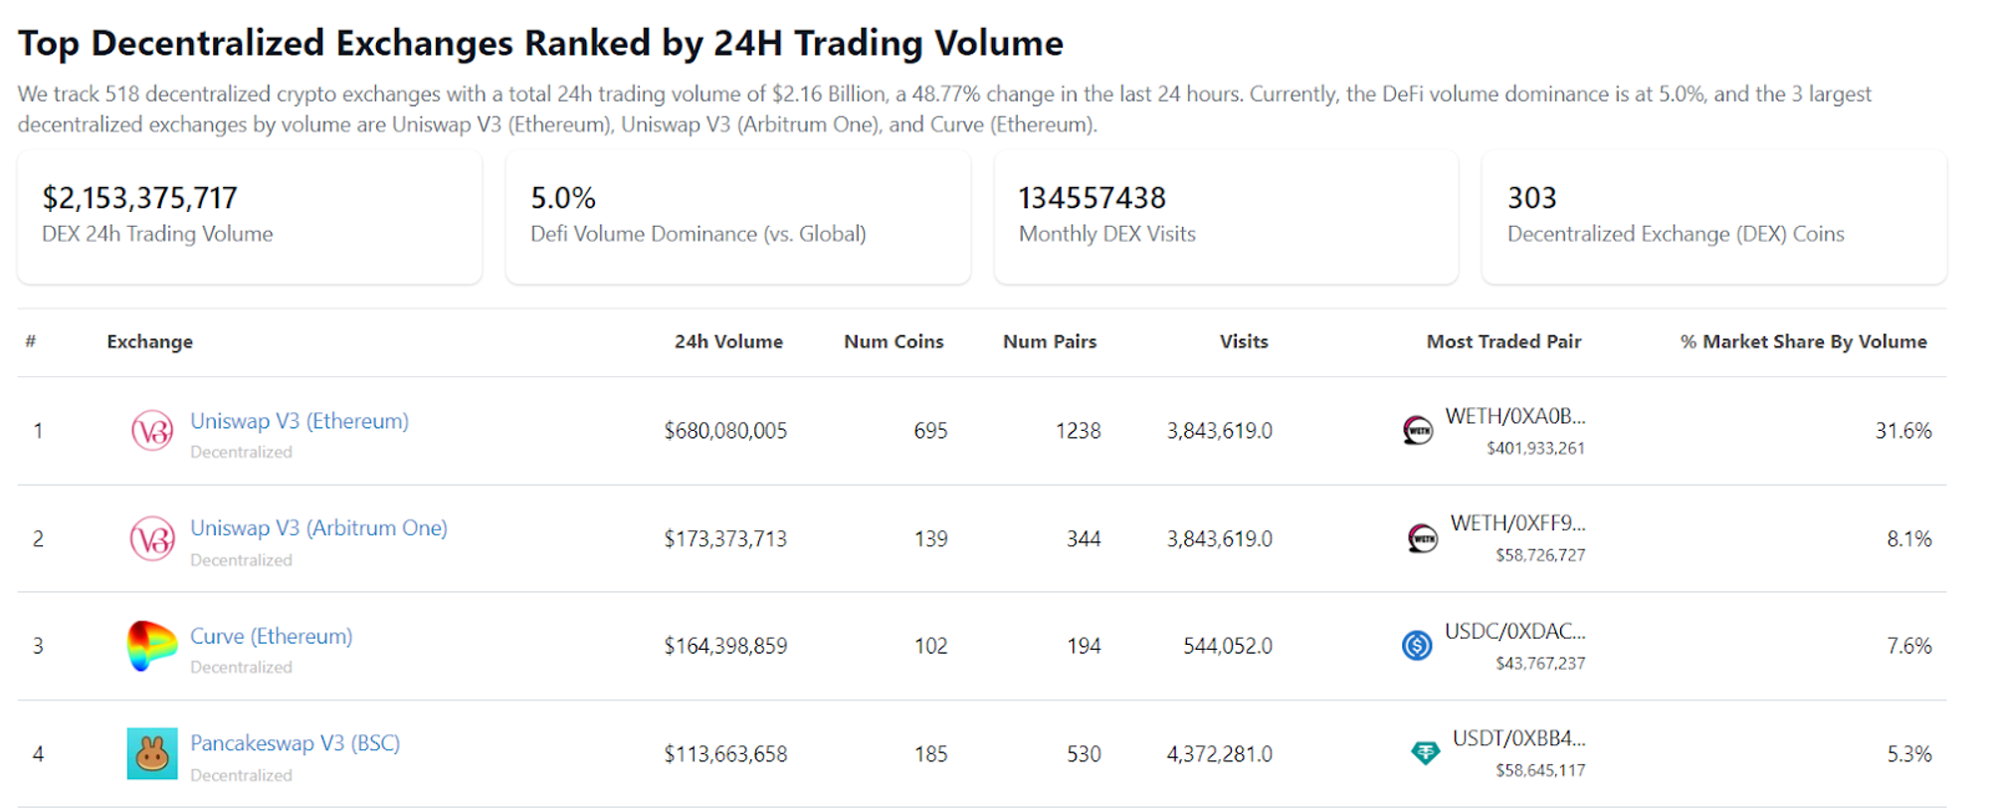Open Curve (Ethereum) exchange page
1990x809 pixels.
271,636
